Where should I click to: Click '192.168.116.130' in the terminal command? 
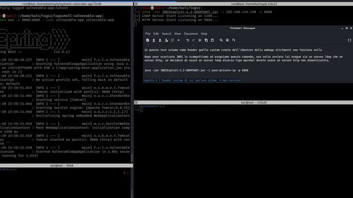241,12
